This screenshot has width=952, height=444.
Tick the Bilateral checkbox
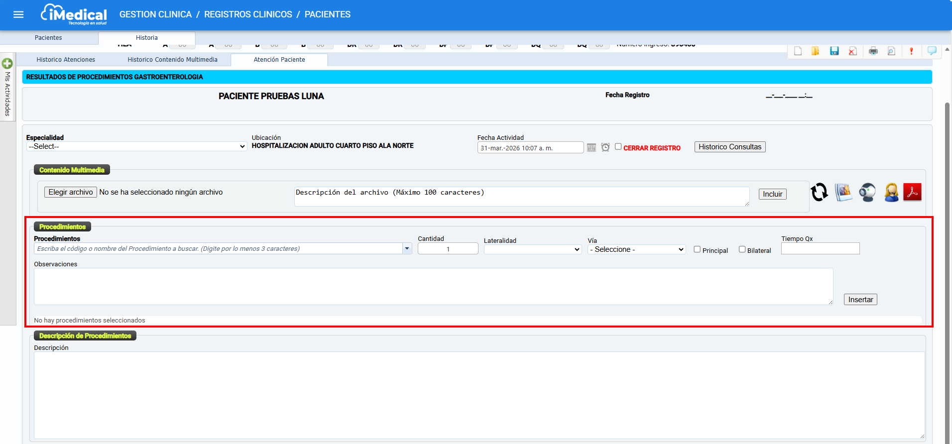pos(742,249)
